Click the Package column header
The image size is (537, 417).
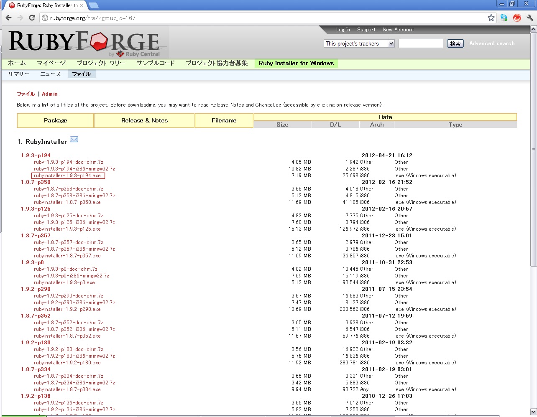click(55, 120)
